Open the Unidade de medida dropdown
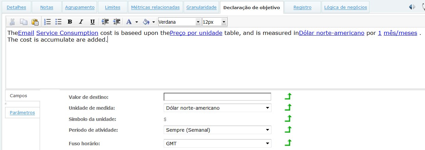The height and width of the screenshot is (150, 425). (217, 108)
